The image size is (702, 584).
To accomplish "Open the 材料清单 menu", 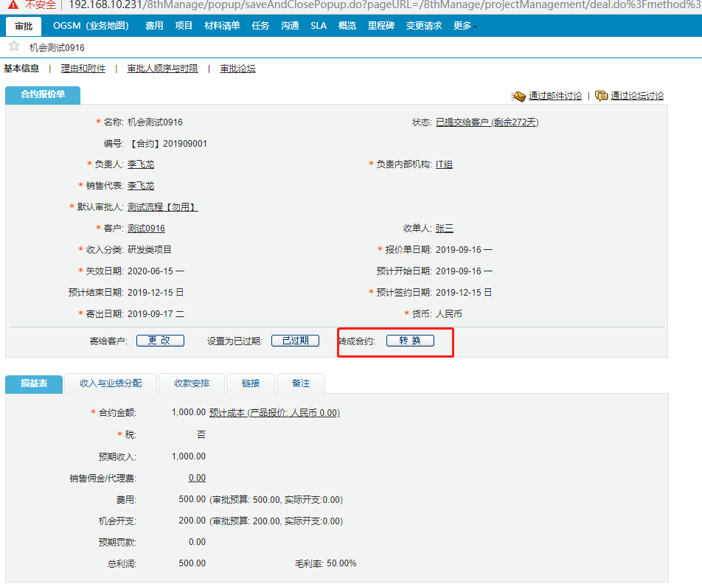I will coord(222,26).
